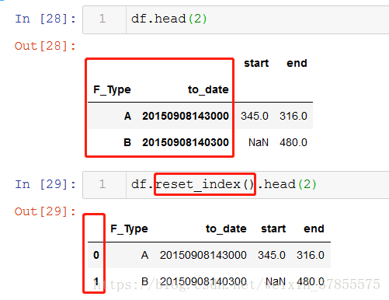Screen dimensions: 389x300
Task: Click the F_Type column header in Out[29] table
Action: tap(129, 229)
